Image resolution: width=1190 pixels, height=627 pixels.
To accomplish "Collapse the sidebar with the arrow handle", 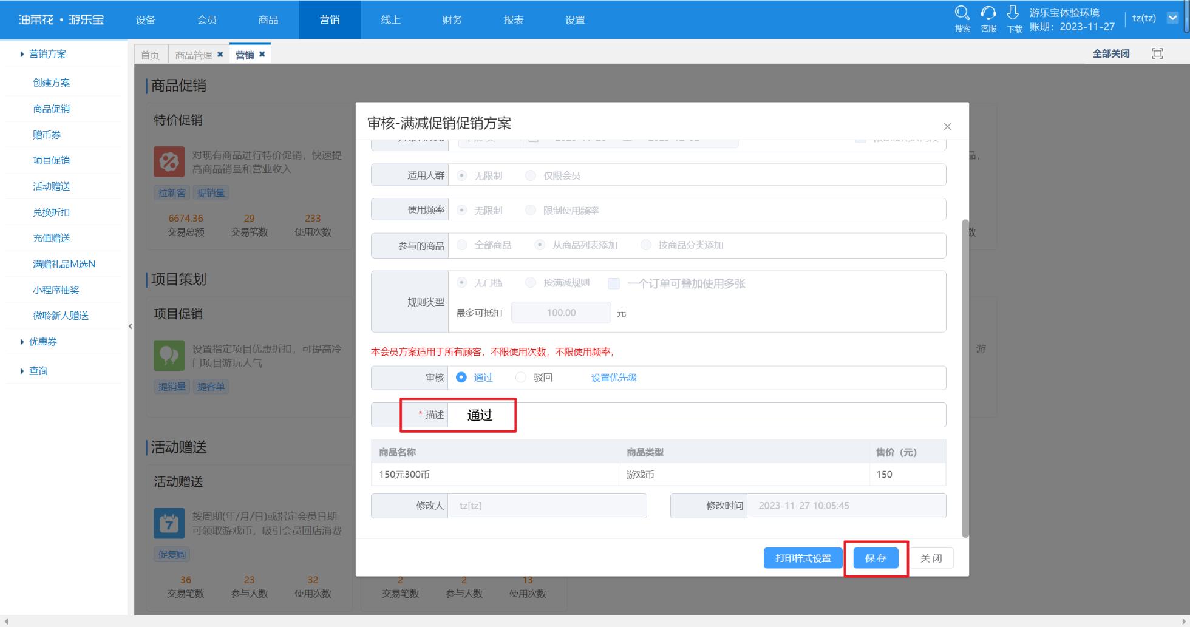I will click(x=131, y=327).
